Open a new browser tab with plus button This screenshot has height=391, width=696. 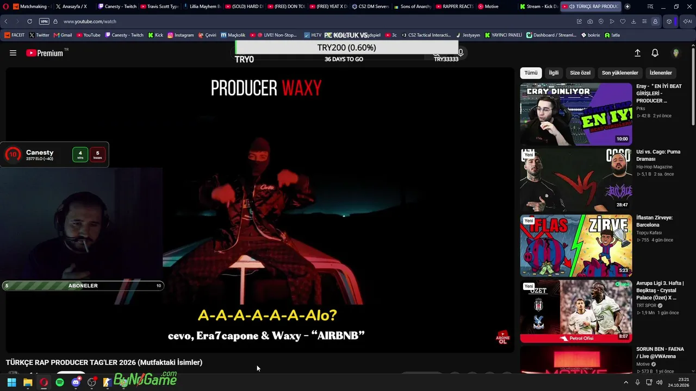click(x=627, y=7)
